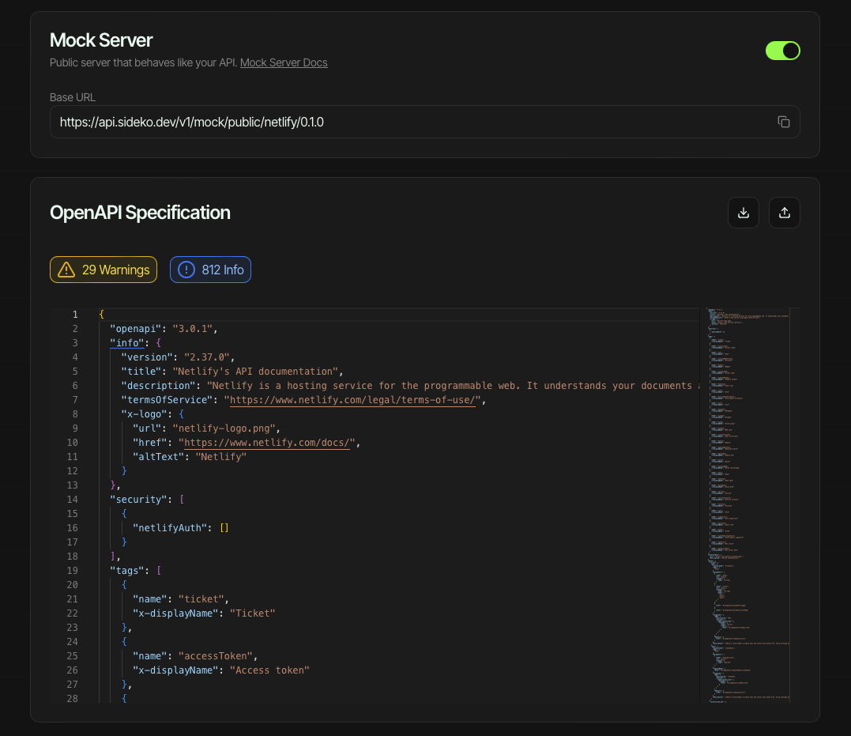Click the "altText": "Netlify" line

[x=190, y=457]
